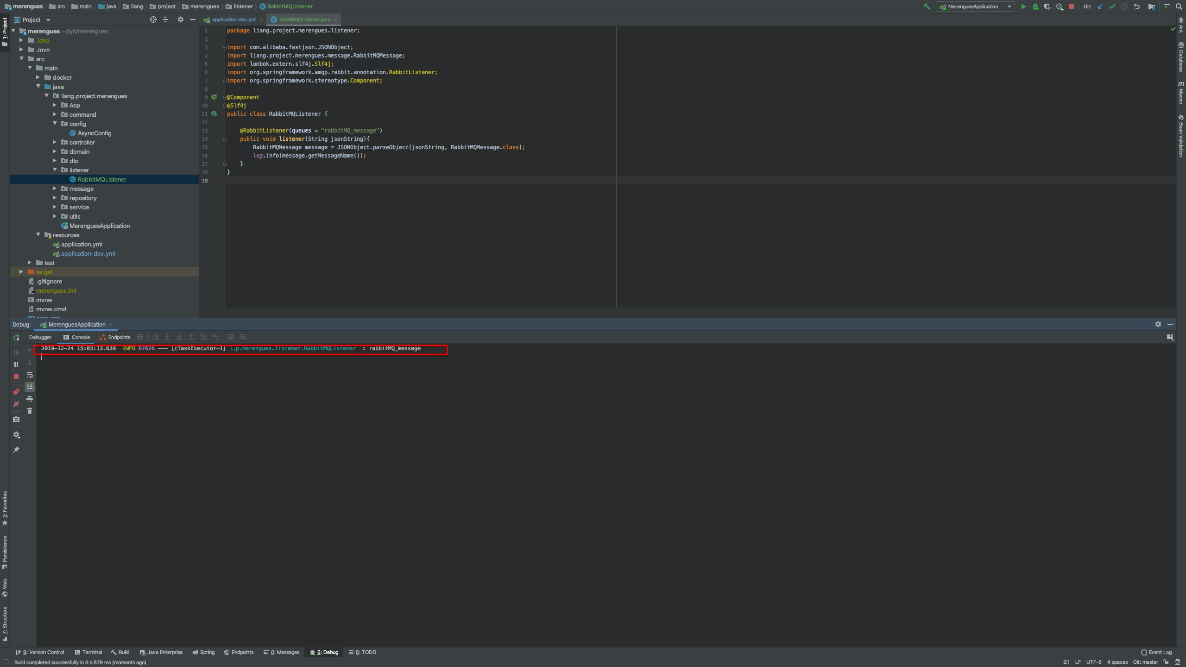This screenshot has width=1186, height=667.
Task: Click the green Debug bug icon in toolbar
Action: (x=1035, y=6)
